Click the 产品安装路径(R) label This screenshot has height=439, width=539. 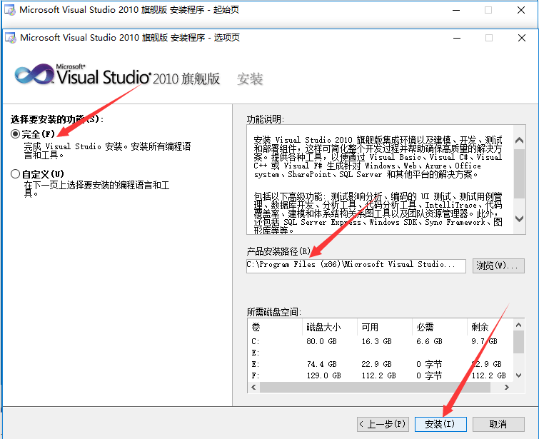pos(278,251)
